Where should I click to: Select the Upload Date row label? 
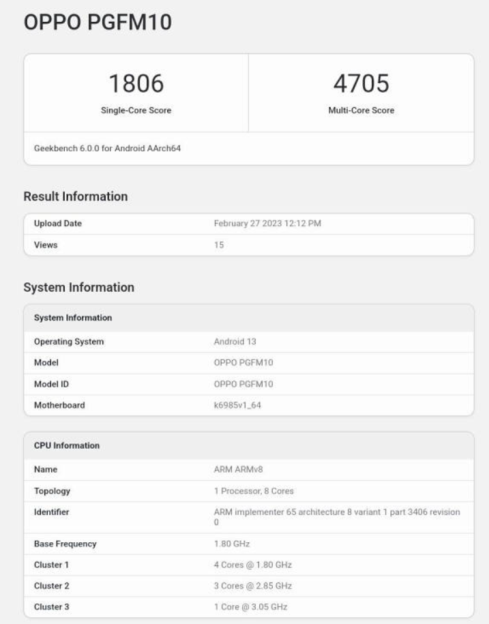[x=58, y=224]
